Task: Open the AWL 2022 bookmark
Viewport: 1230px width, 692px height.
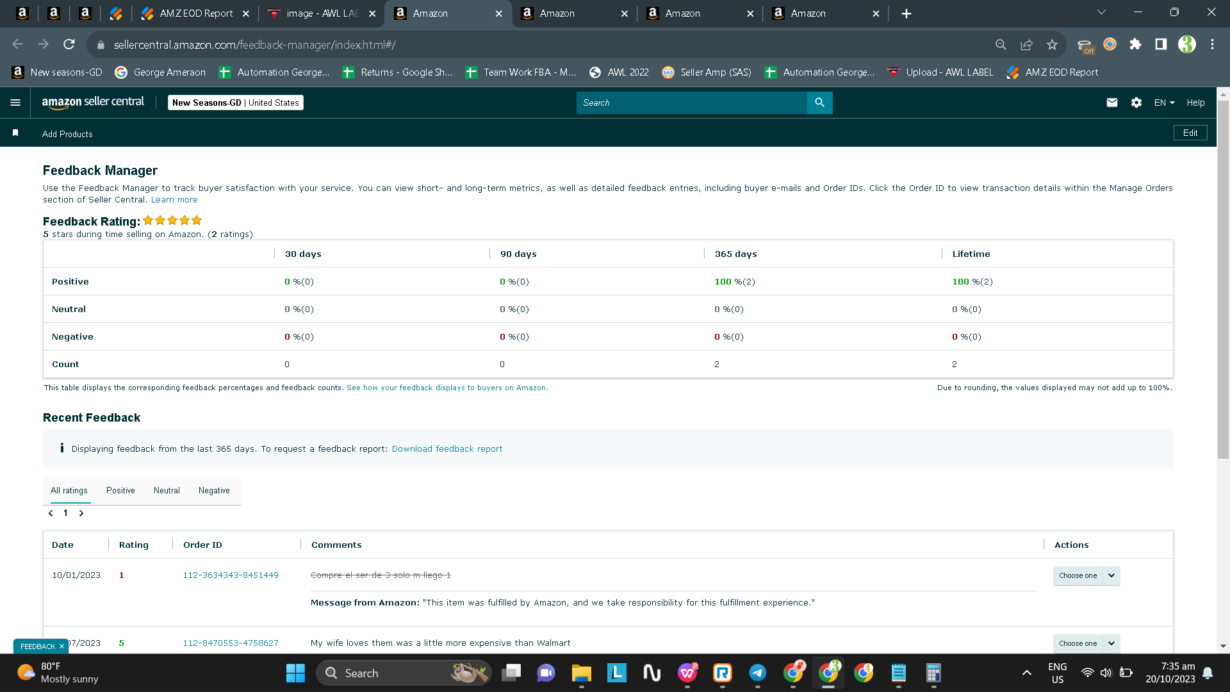Action: (619, 72)
